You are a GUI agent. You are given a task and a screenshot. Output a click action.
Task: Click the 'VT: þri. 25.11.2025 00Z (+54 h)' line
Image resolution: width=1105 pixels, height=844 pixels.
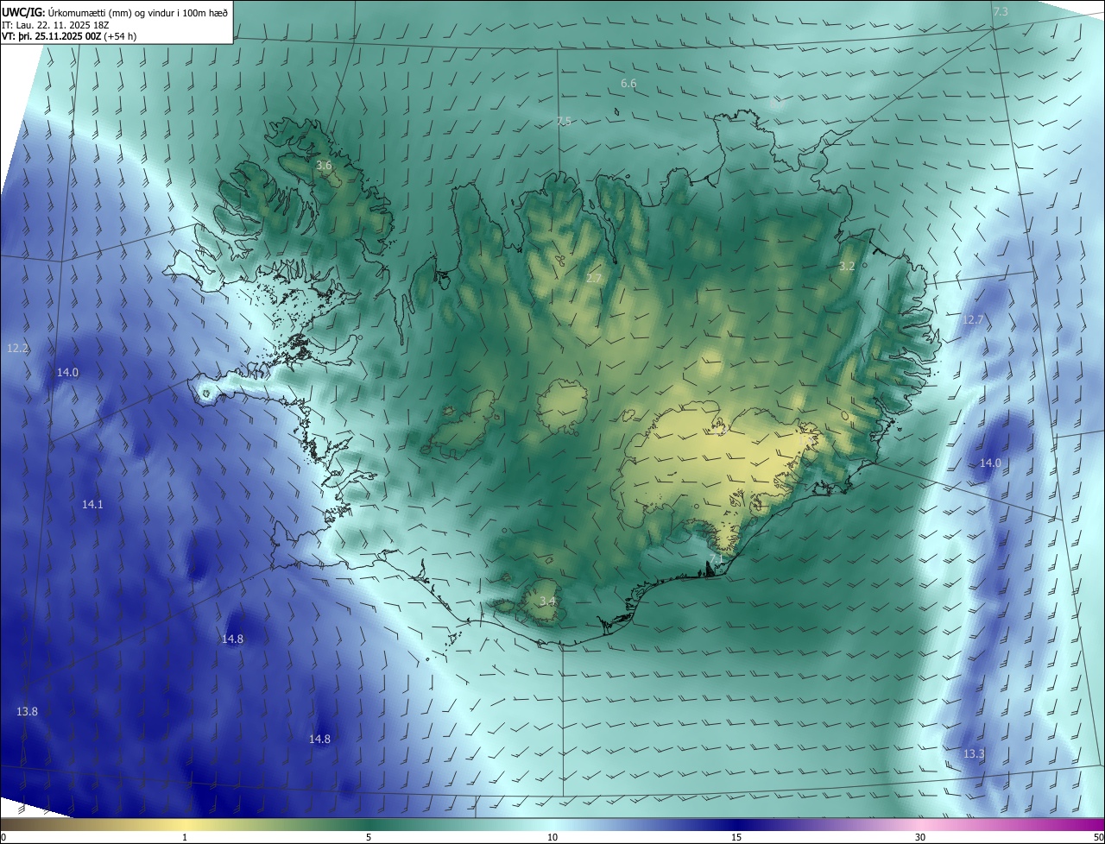tap(69, 36)
